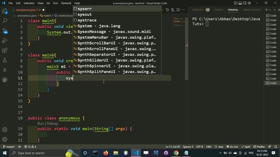The width and height of the screenshot is (280, 157).
Task: Open the Edit menu
Action: point(18,3)
